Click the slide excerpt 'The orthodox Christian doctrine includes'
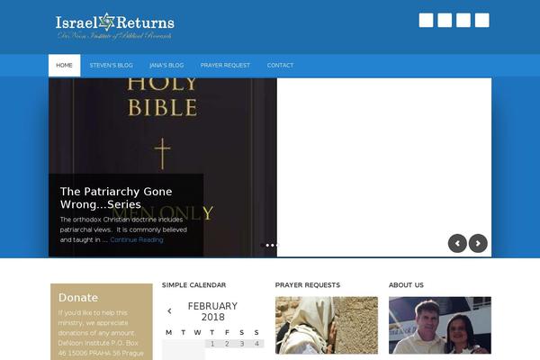This screenshot has height=360, width=540. coord(121,220)
